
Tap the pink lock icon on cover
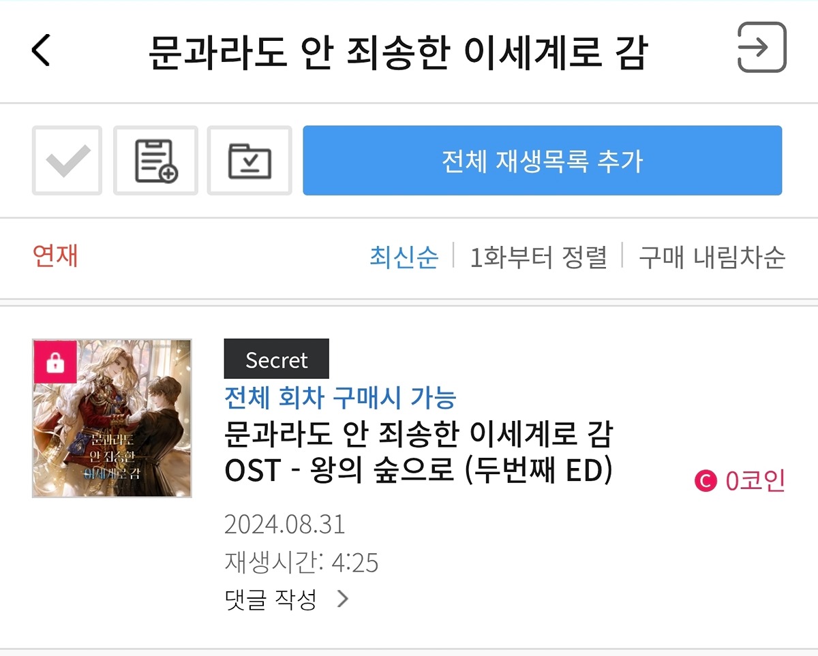pos(55,362)
